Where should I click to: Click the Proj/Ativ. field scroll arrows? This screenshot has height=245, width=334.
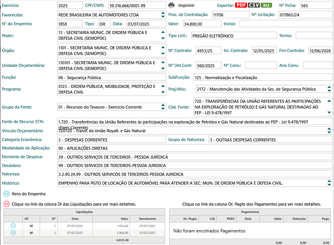tap(329, 89)
